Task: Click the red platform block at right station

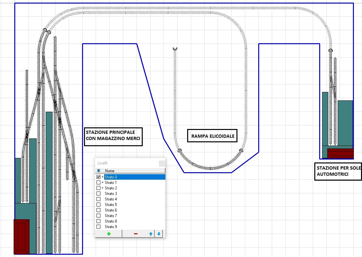Action: (x=340, y=153)
